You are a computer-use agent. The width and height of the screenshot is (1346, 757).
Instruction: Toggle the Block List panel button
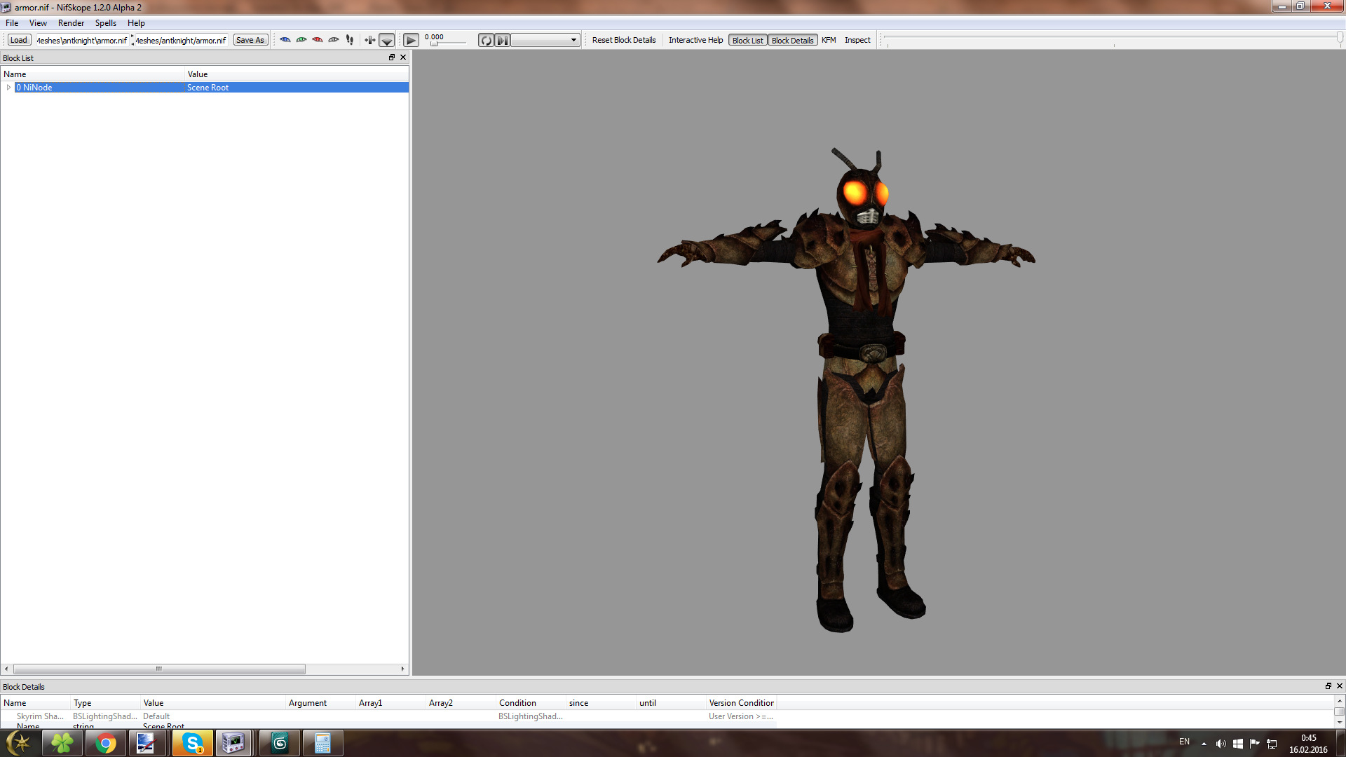click(x=748, y=40)
